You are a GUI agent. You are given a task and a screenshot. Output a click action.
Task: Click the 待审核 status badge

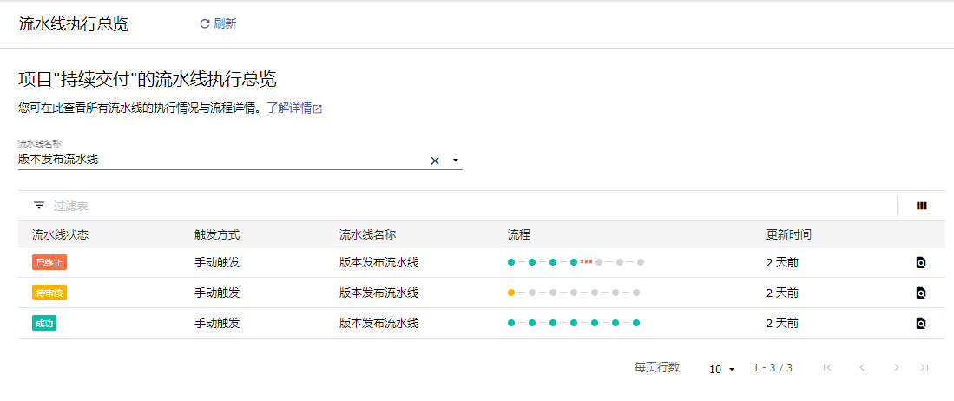click(x=49, y=293)
